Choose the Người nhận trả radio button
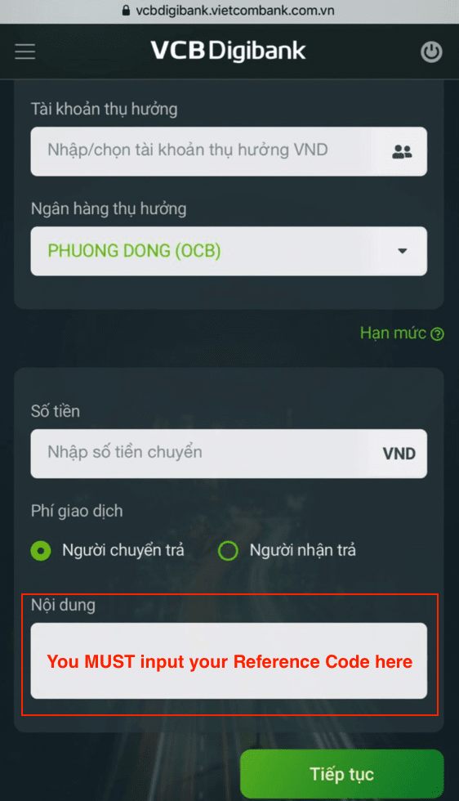The image size is (459, 801). [228, 551]
